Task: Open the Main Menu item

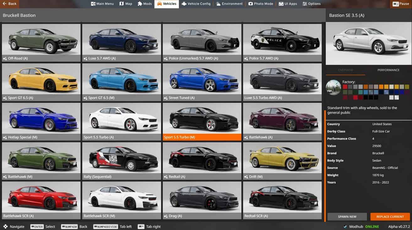Action: coord(102,4)
